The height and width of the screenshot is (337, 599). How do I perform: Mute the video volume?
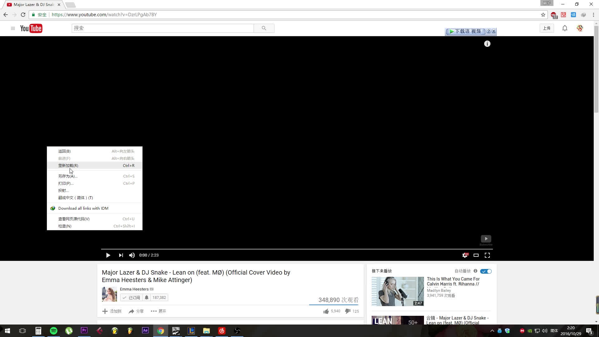point(132,255)
